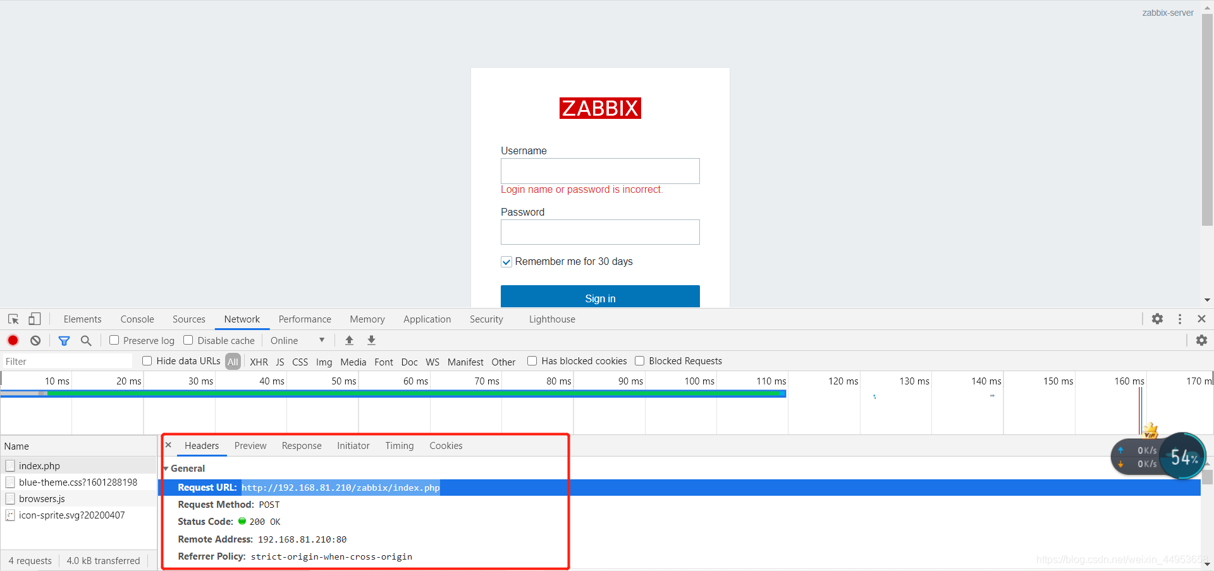Click the page vertical scrollbar thumb

point(1207,120)
